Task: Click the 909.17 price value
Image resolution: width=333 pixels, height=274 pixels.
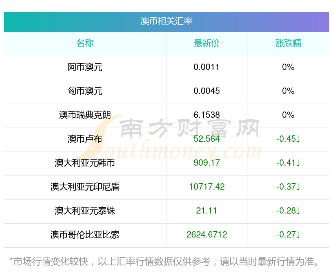Action: 206,163
